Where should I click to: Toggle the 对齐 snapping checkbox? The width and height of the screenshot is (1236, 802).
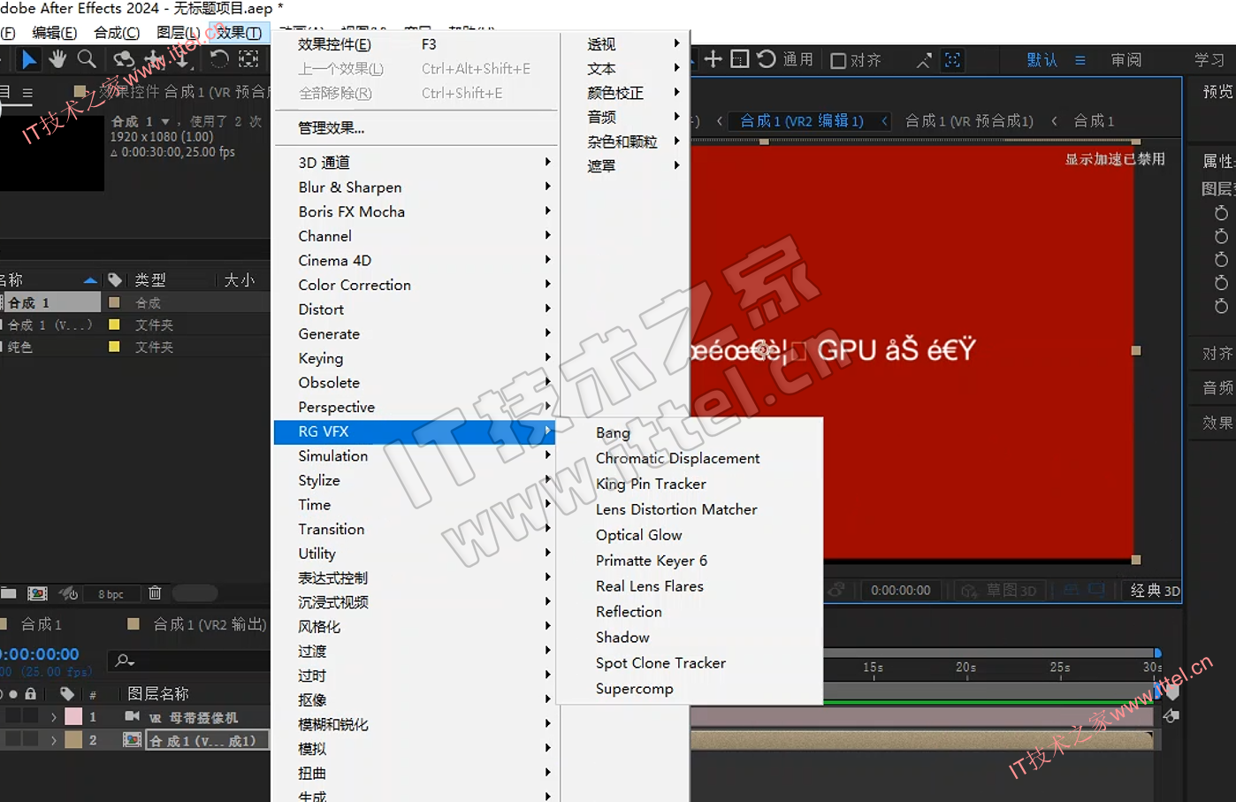[838, 60]
